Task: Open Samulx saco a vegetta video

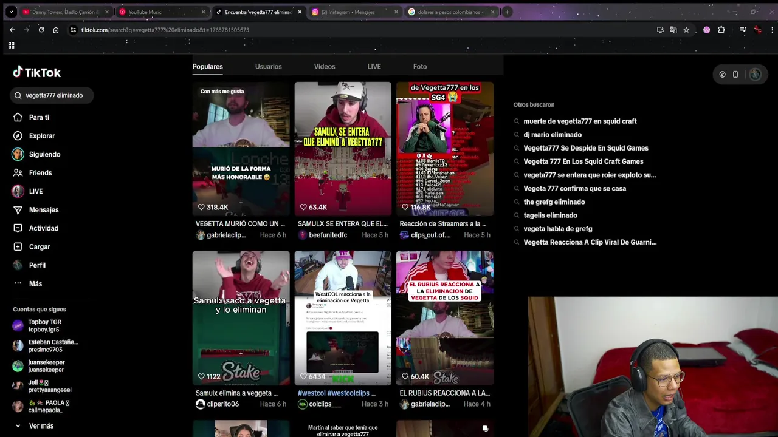Action: tap(241, 318)
